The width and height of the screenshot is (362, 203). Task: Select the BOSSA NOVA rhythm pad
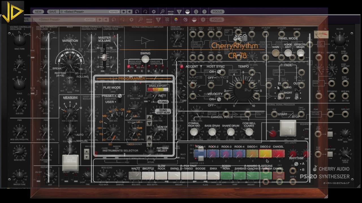[226, 176]
